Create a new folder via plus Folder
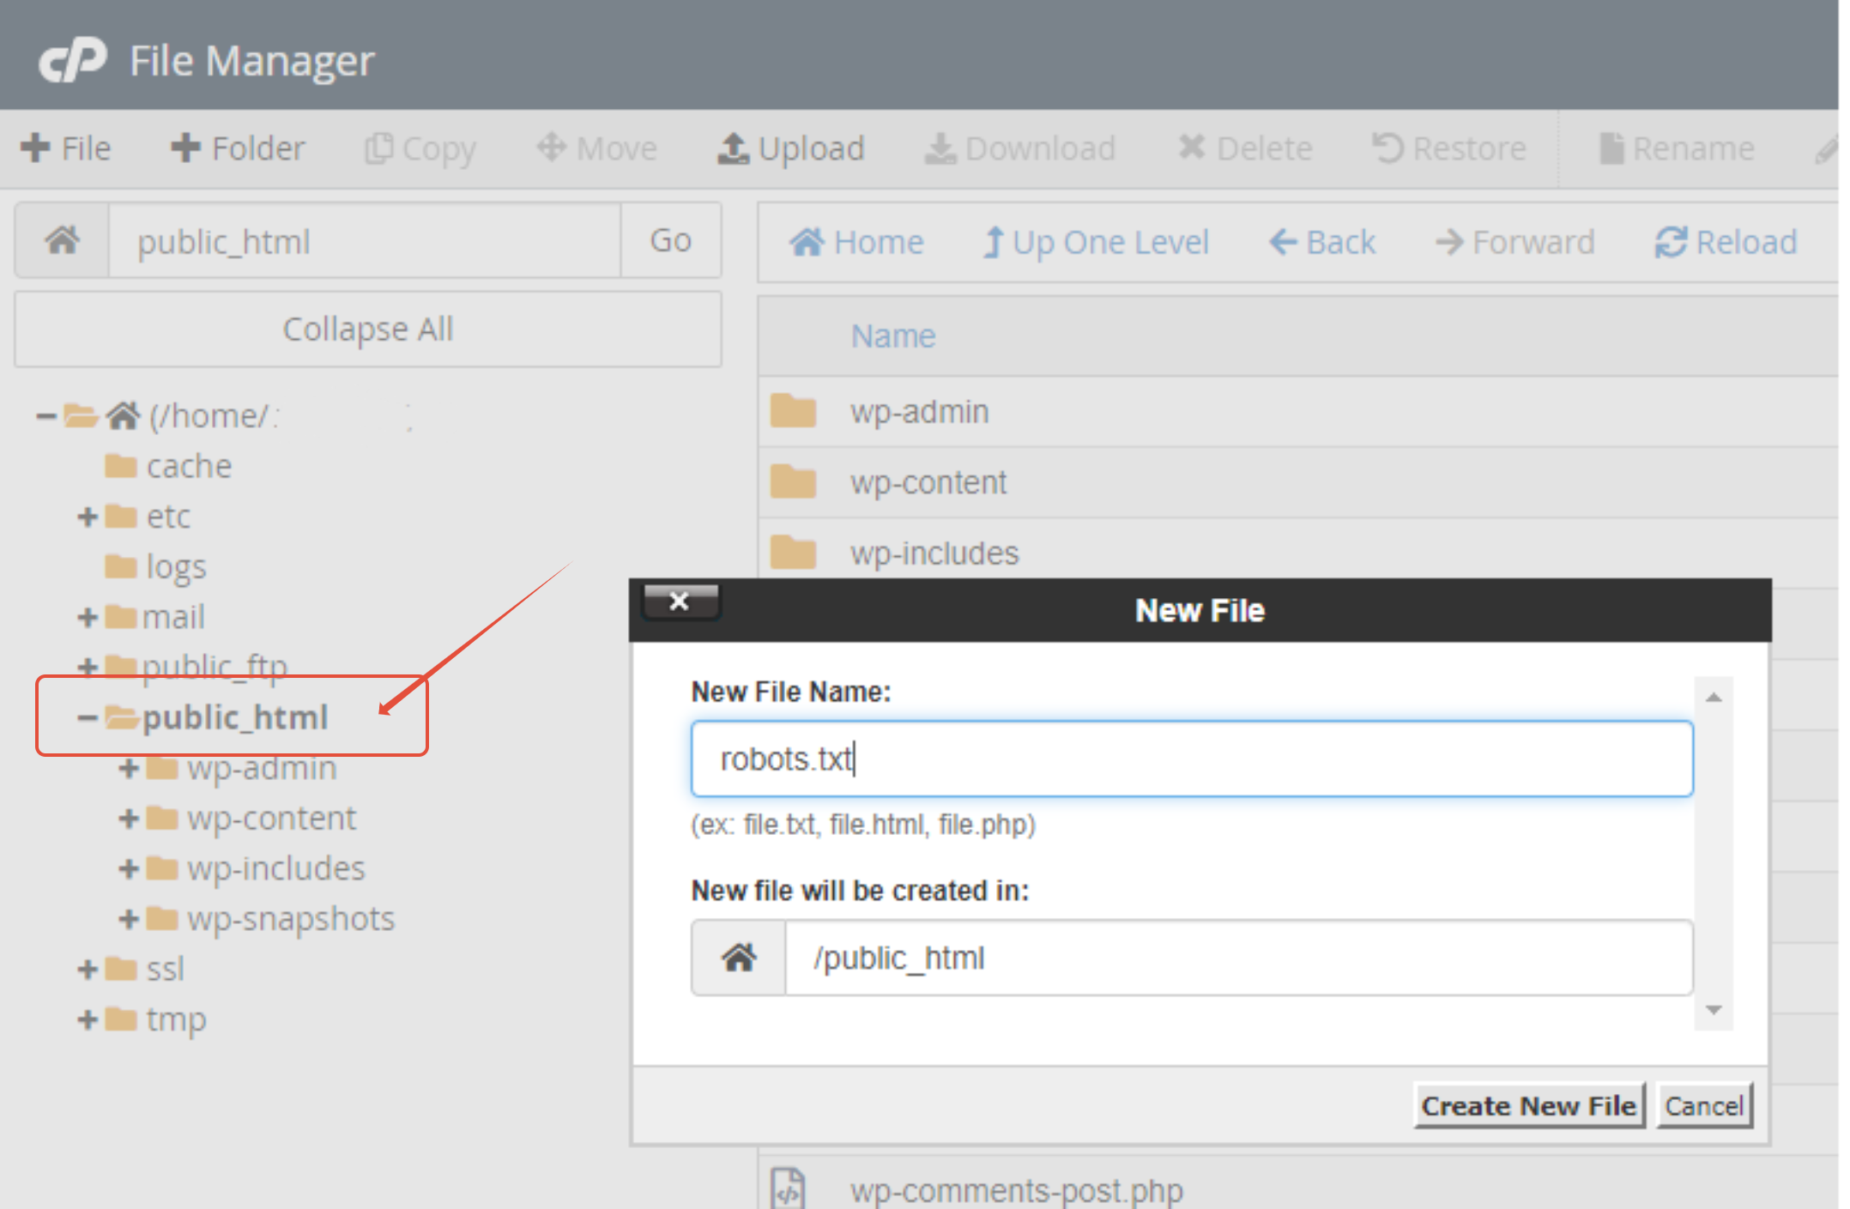 coord(238,148)
